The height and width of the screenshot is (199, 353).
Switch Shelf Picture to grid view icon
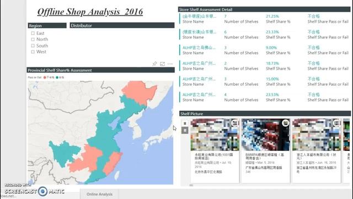185,130
